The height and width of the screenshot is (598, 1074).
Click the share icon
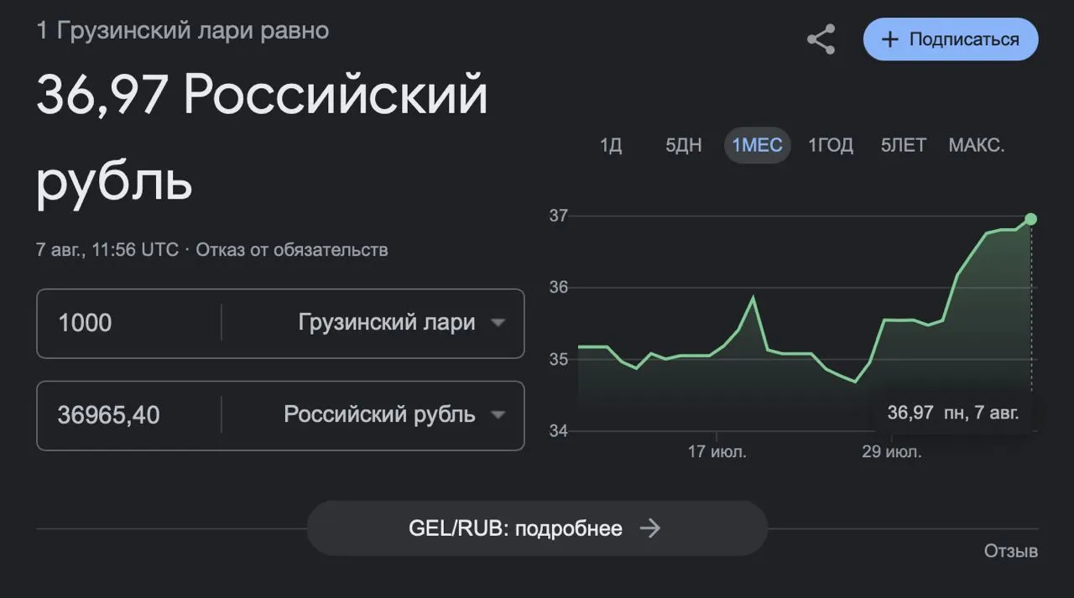click(x=821, y=39)
